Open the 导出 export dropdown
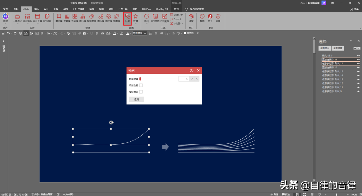362x196 pixels. [146, 21]
